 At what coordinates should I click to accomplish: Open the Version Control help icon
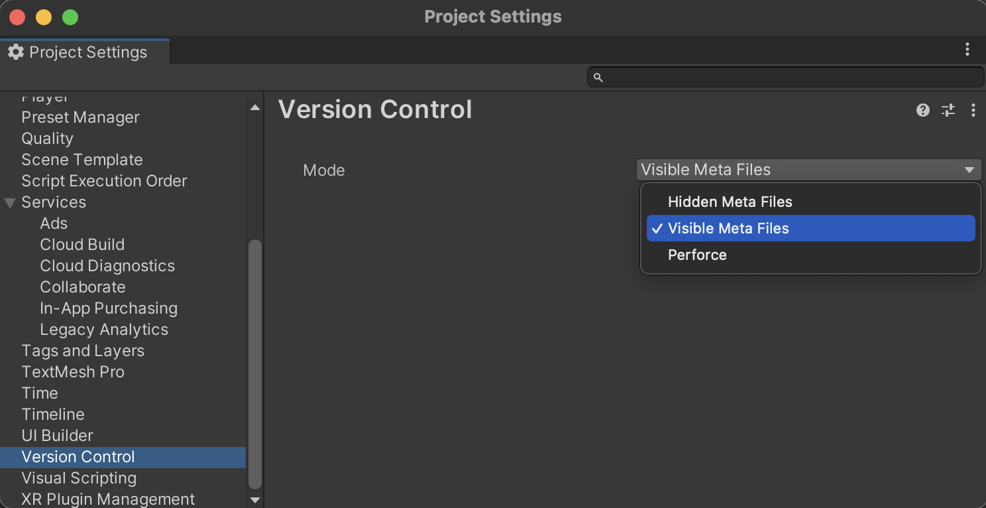922,110
